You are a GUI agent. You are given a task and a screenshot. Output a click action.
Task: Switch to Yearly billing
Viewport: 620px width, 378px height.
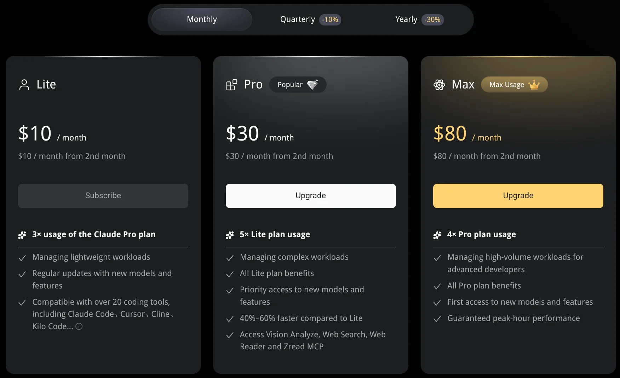[x=406, y=19]
